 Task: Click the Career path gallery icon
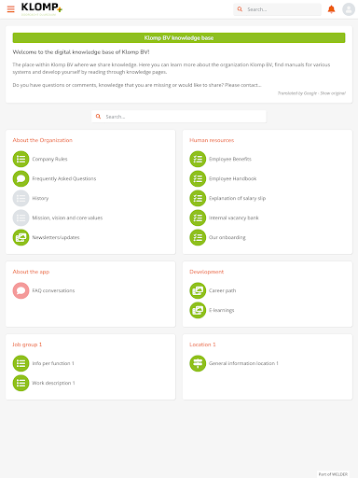198,290
